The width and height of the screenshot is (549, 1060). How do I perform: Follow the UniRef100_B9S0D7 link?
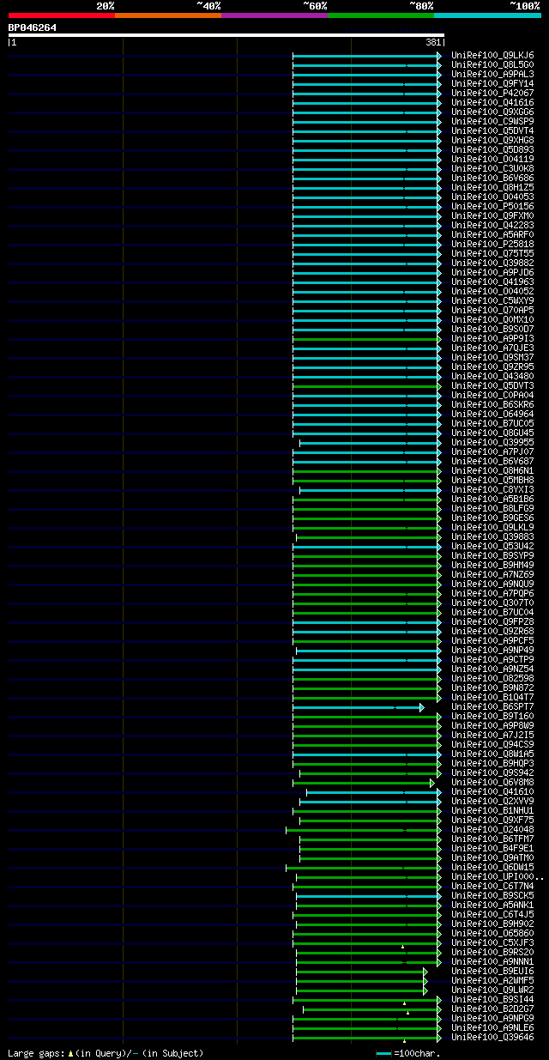pos(494,329)
